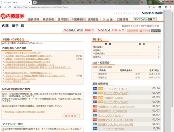Open 国内株マンスリーレポート1月号
This screenshot has width=174, height=132.
pyautogui.click(x=116, y=125)
